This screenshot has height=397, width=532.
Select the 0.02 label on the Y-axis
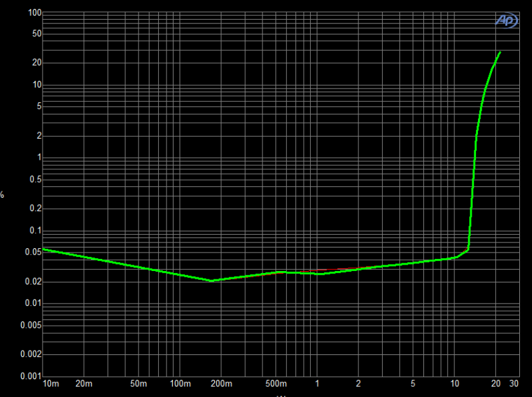(33, 281)
